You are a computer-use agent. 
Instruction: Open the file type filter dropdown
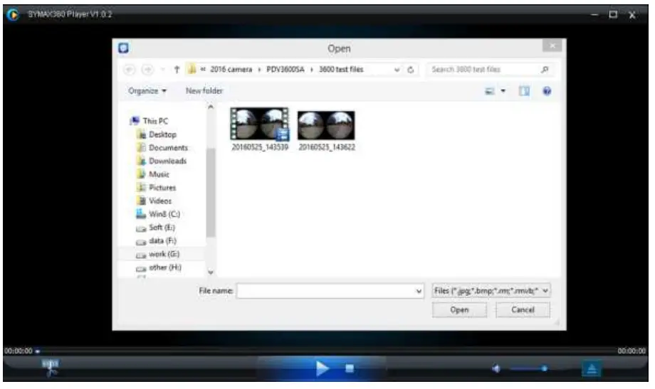[x=491, y=290]
